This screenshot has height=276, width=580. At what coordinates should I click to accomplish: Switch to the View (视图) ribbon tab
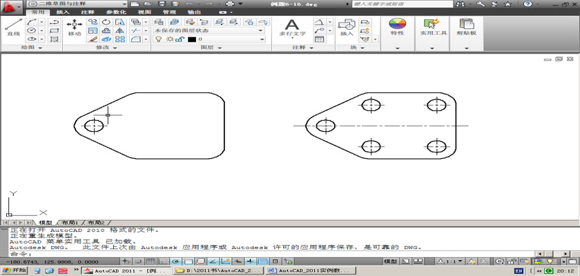[144, 12]
